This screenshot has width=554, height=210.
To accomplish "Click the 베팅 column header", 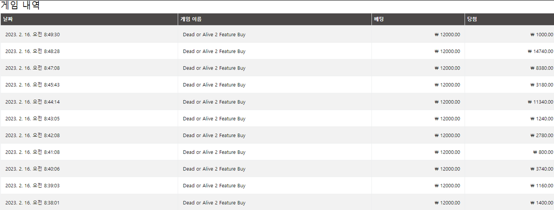I will (x=418, y=19).
